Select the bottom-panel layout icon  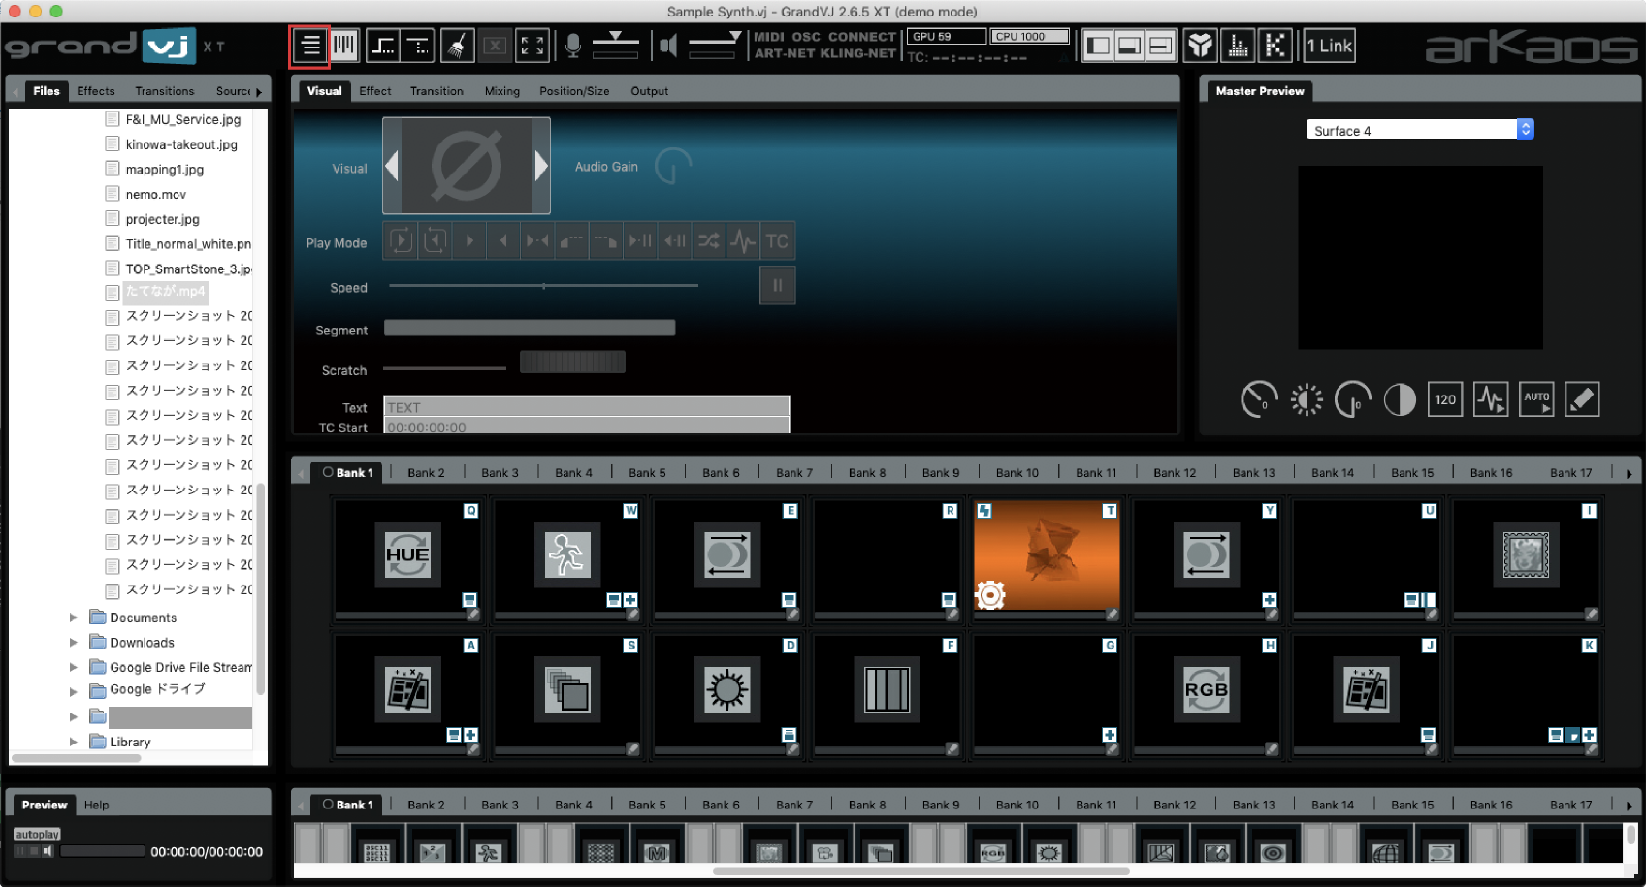(x=1129, y=46)
